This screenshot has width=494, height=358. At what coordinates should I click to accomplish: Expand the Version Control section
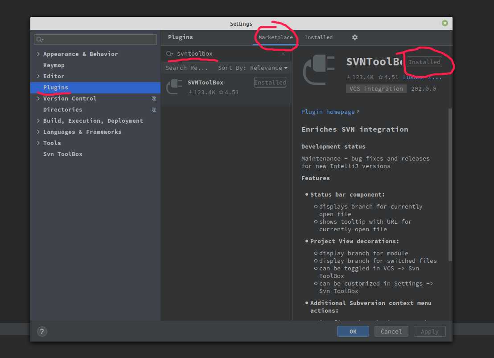click(x=38, y=98)
